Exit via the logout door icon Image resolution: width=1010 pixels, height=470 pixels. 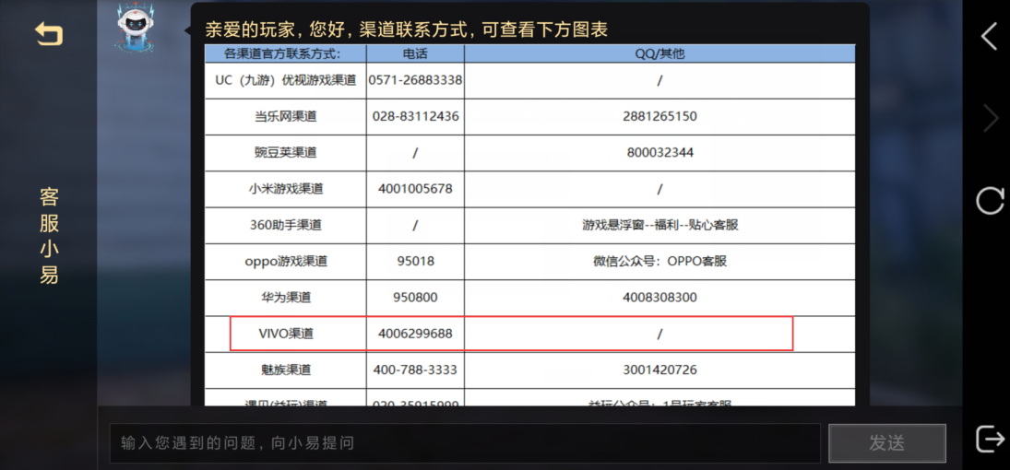pos(990,440)
